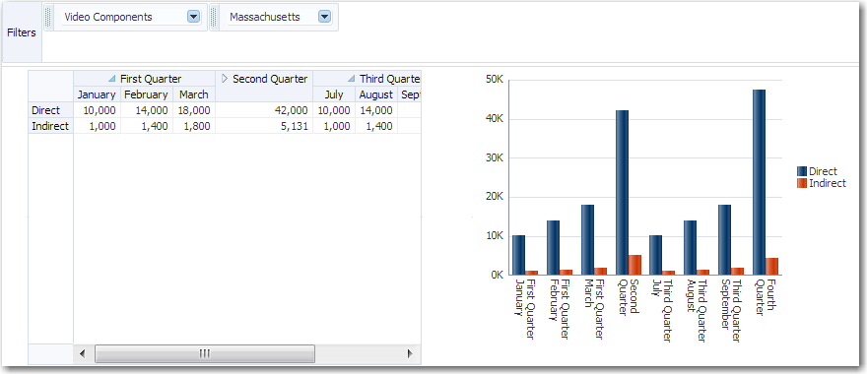Select the March column header
867x374 pixels.
point(193,94)
